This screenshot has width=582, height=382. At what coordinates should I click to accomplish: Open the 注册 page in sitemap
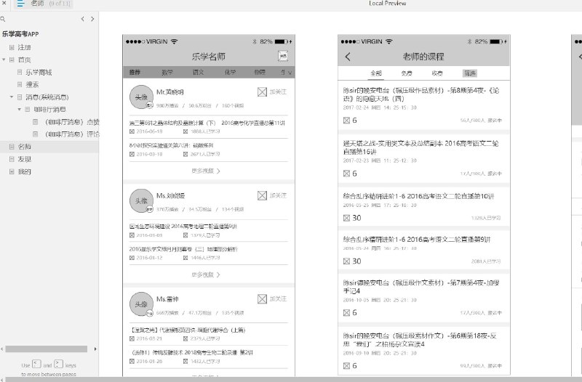[x=24, y=47]
